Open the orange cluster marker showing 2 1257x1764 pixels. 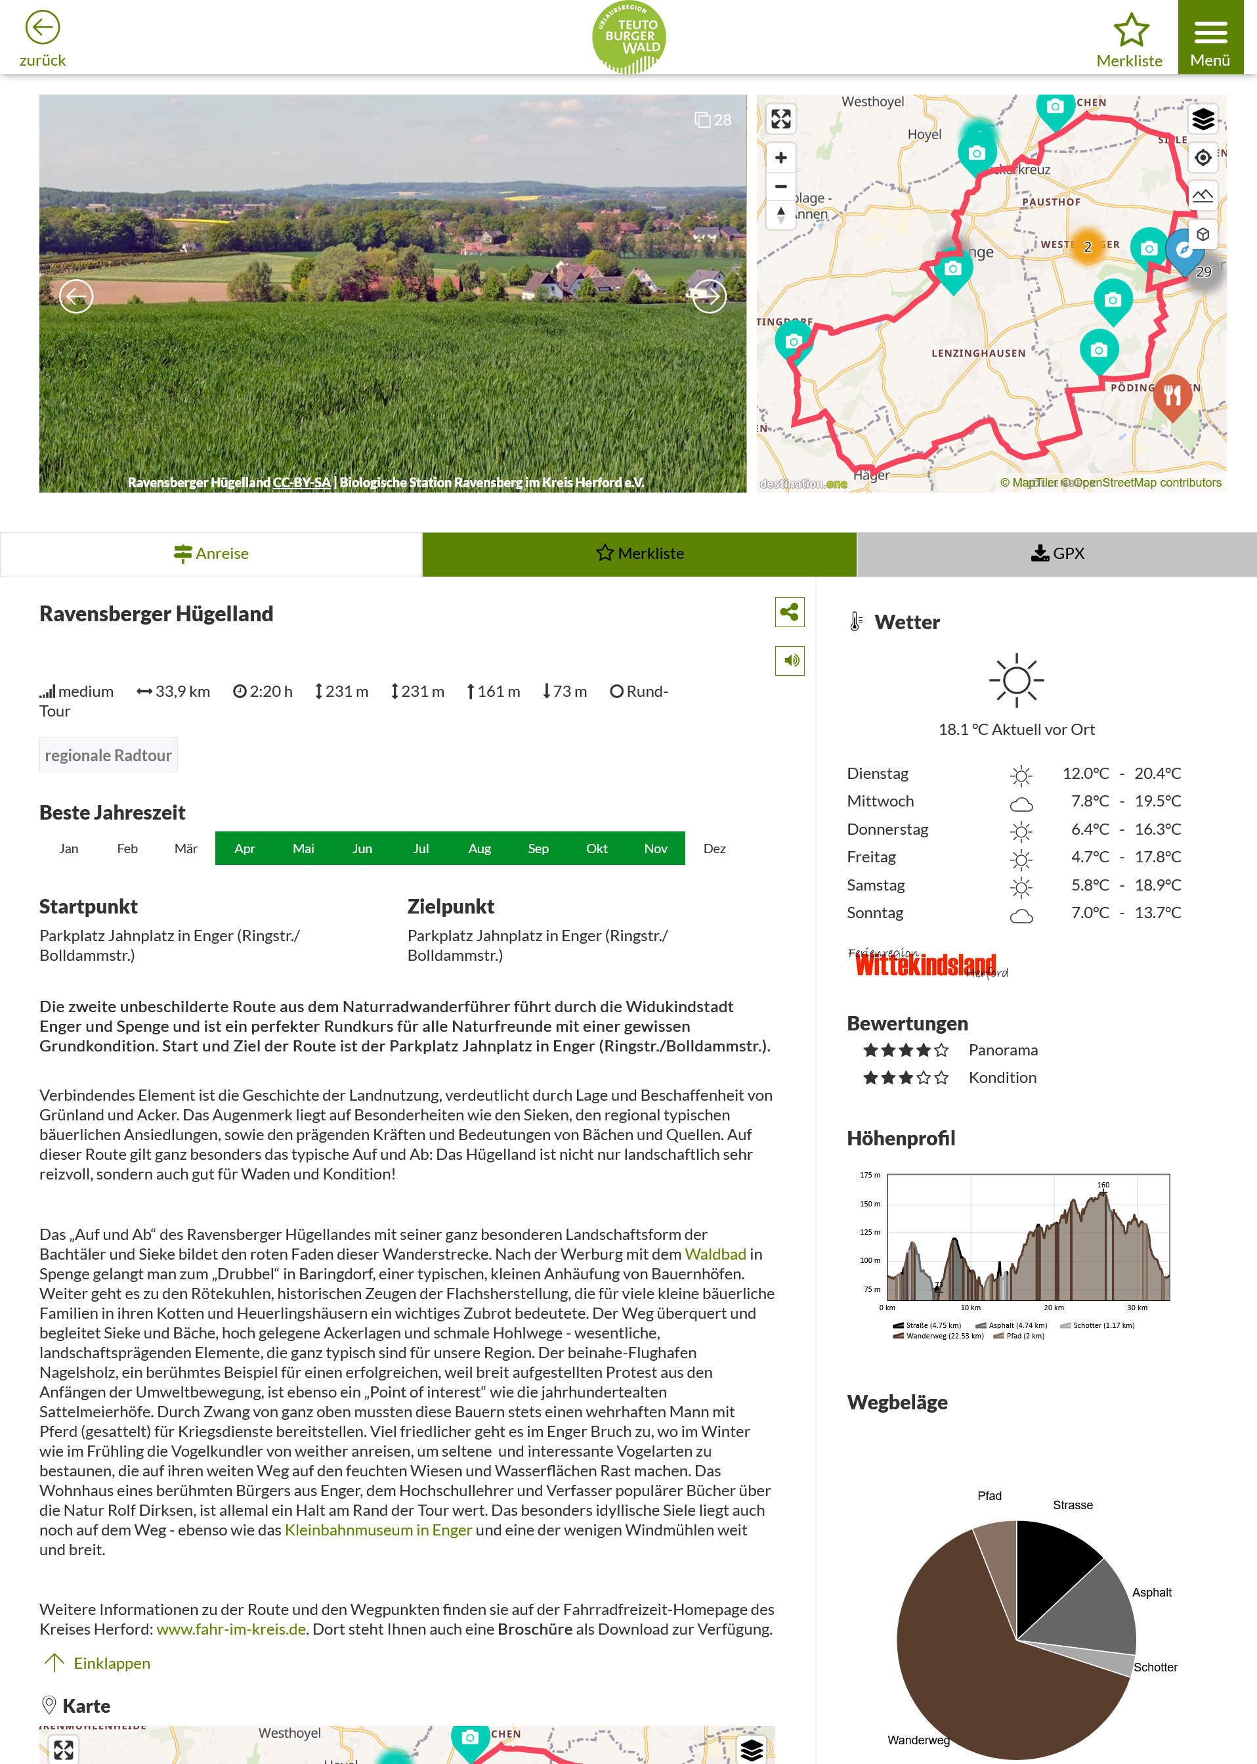[1088, 246]
